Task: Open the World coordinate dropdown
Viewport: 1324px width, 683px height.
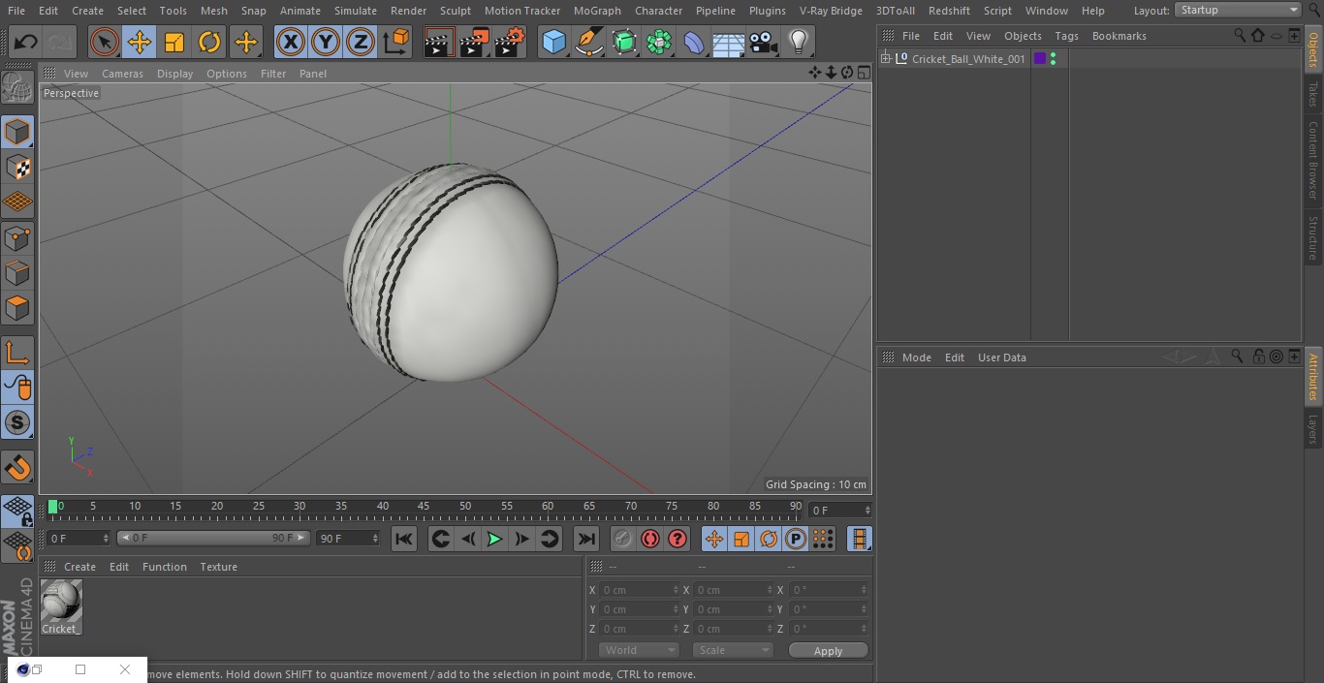Action: pos(639,650)
